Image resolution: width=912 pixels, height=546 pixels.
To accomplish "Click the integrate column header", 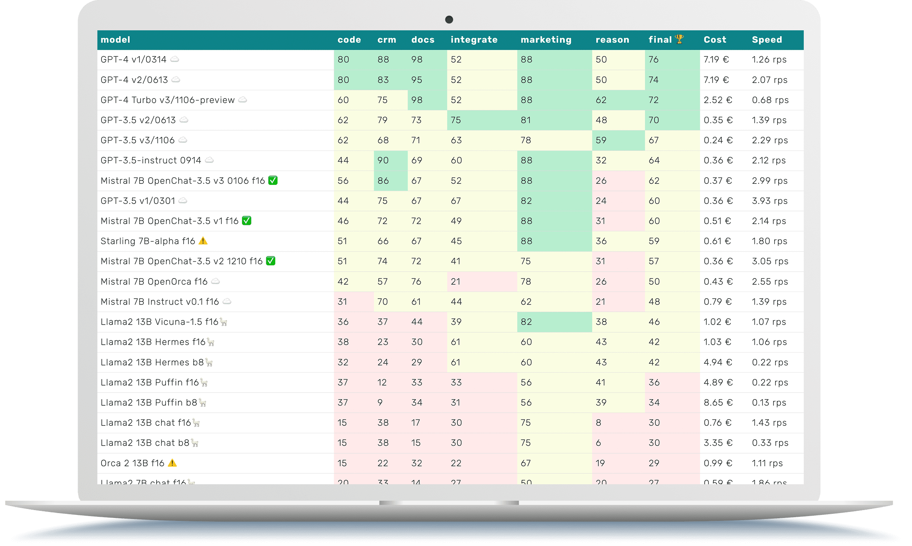I will click(474, 40).
